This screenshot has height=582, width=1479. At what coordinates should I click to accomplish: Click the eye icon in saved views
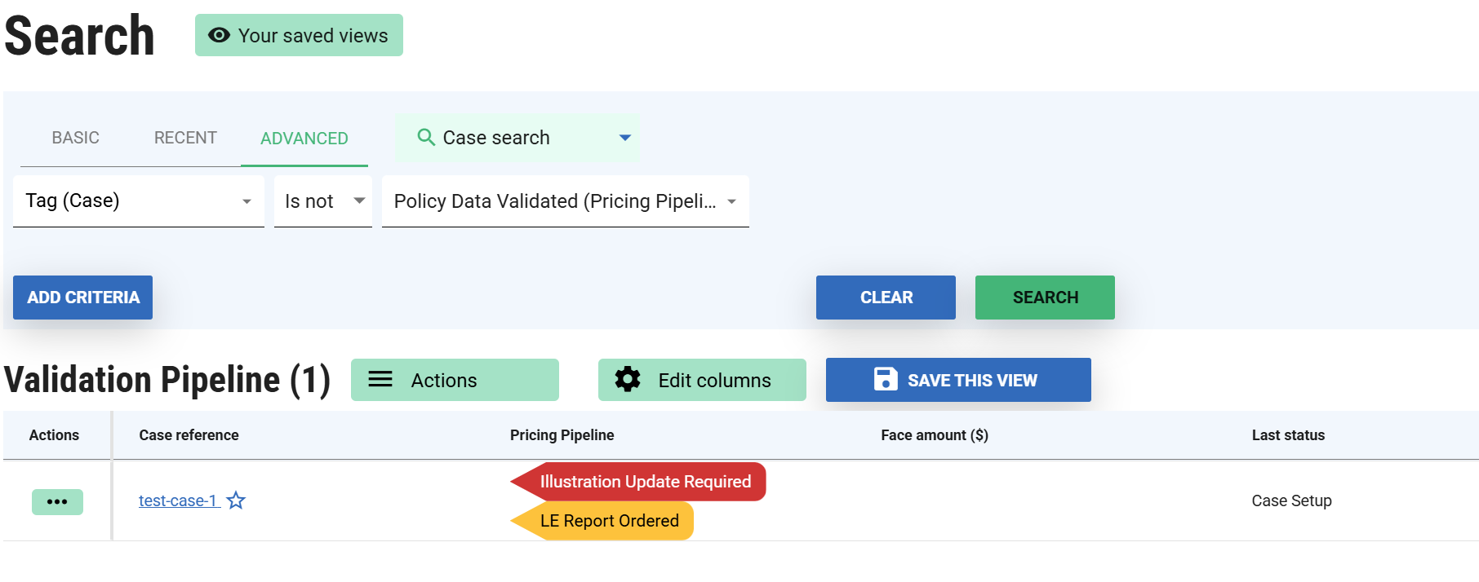[219, 35]
